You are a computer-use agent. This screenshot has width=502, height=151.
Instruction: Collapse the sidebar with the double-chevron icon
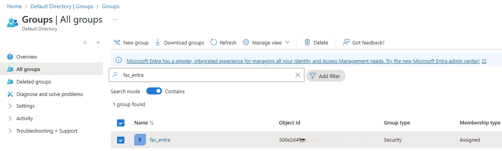pyautogui.click(x=98, y=43)
